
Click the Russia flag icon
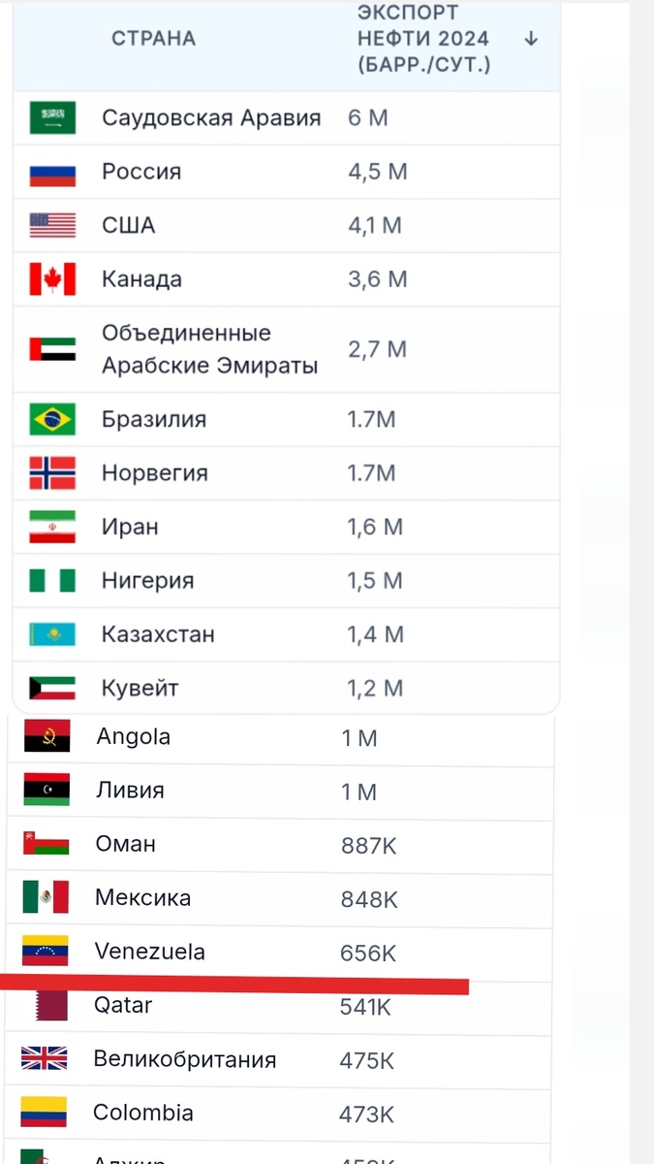coord(52,173)
